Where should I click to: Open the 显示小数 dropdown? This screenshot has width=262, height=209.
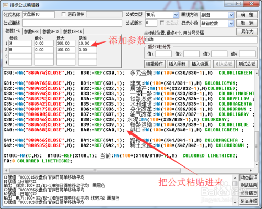[231, 23]
